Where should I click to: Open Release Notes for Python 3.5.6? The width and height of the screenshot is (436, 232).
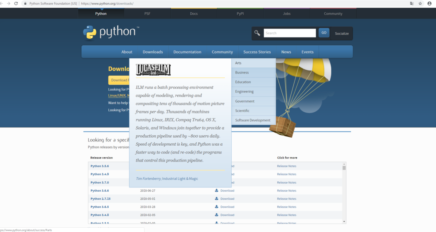[287, 166]
